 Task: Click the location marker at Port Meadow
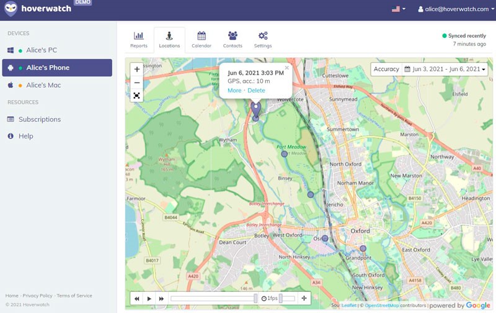point(285,154)
